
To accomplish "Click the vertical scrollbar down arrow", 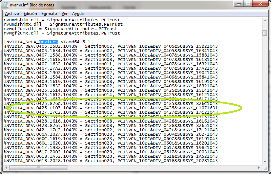I will point(265,162).
